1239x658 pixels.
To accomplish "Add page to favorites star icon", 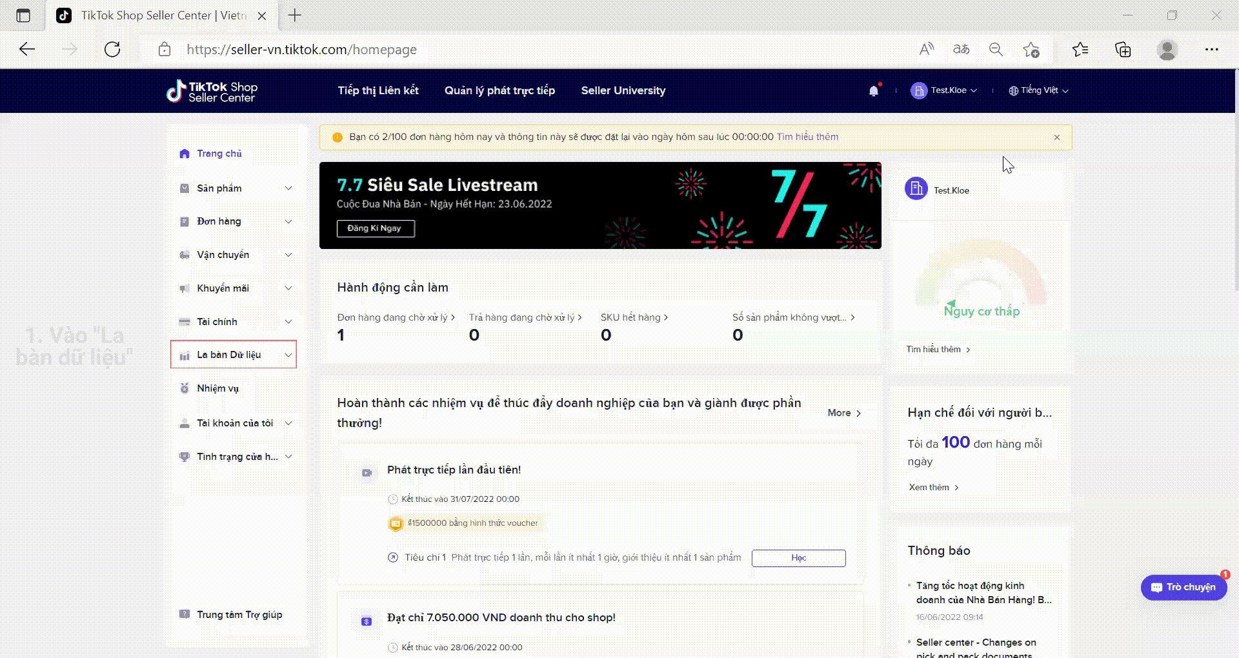I will [x=1031, y=50].
